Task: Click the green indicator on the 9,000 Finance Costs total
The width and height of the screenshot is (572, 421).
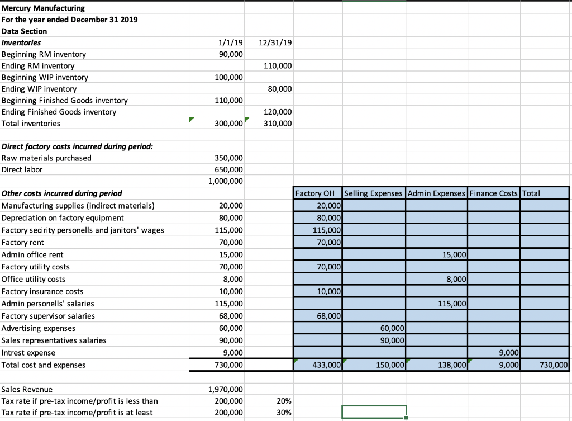Action: [x=469, y=361]
